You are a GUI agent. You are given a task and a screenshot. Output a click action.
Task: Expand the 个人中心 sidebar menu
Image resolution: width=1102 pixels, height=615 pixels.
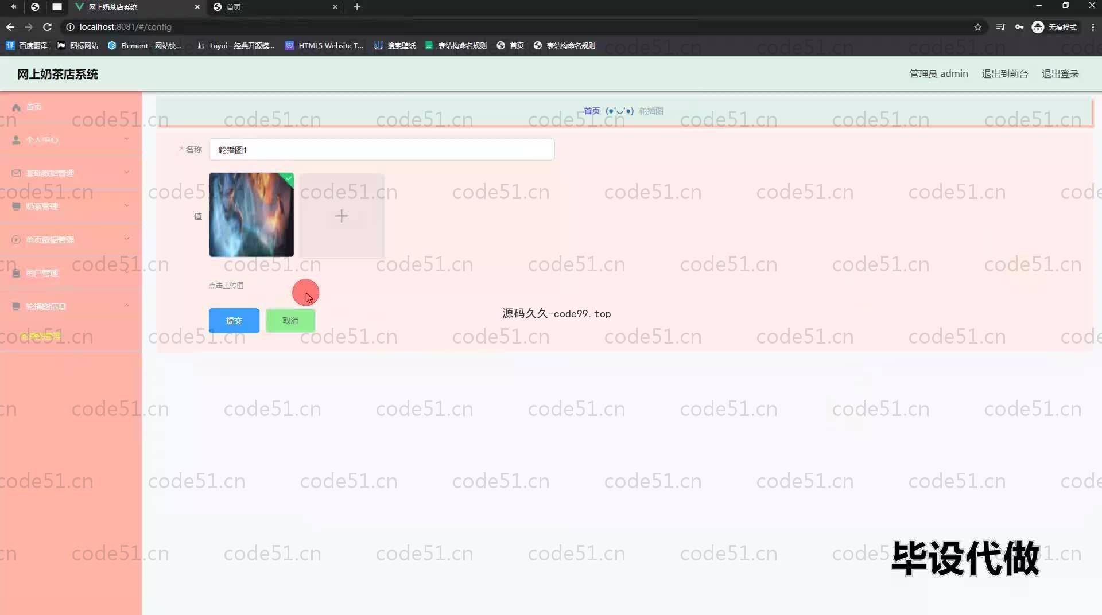click(x=70, y=140)
